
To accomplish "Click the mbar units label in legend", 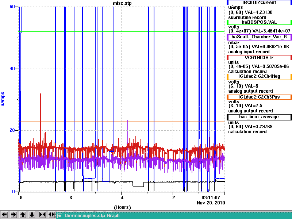I will point(234,43).
